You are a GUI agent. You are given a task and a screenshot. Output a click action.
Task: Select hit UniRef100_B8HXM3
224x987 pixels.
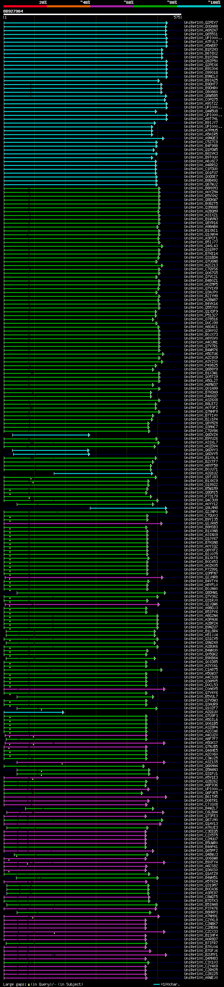[x=201, y=188]
